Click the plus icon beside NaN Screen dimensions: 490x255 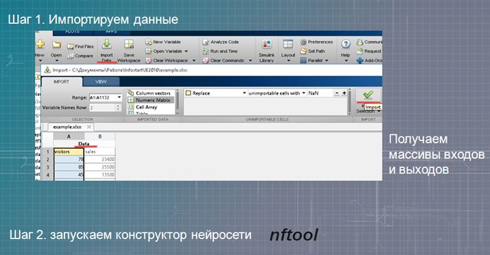pyautogui.click(x=344, y=93)
